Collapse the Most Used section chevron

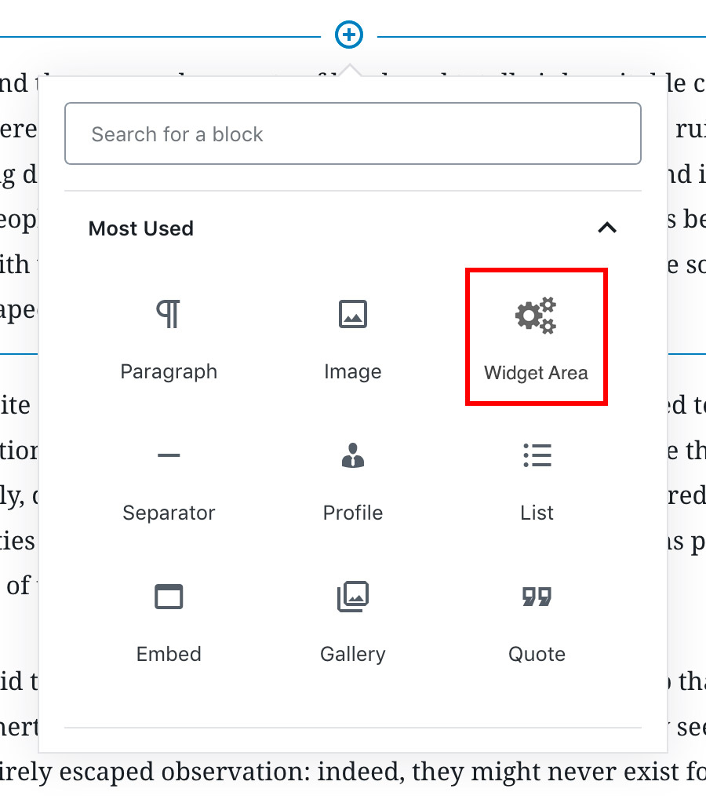coord(607,228)
